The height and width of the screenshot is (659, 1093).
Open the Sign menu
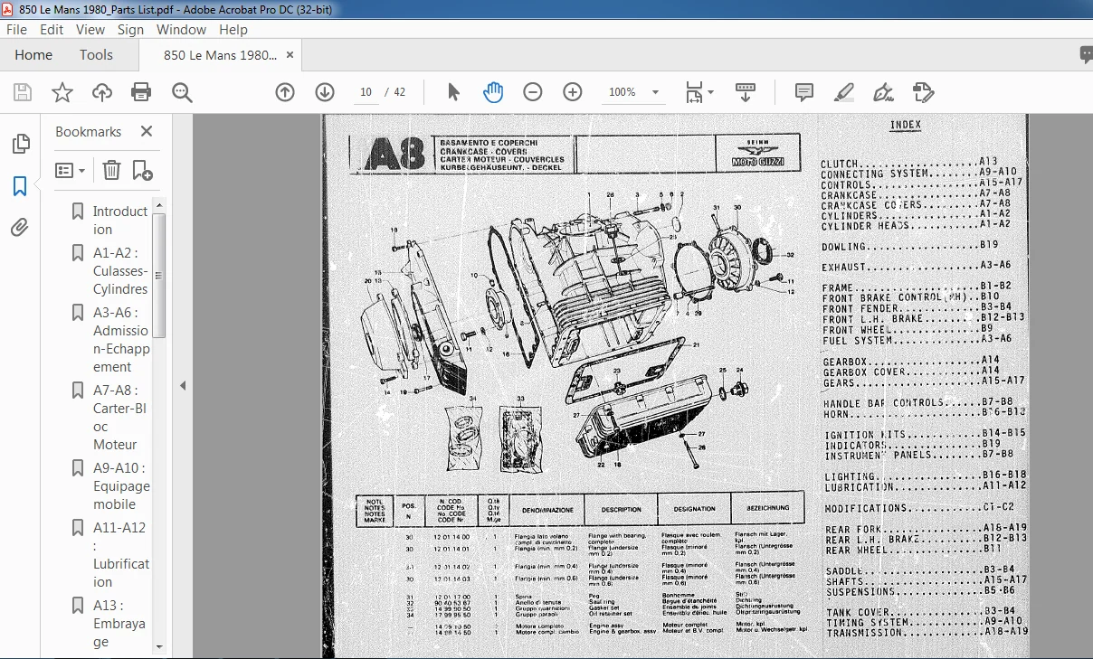pos(130,30)
